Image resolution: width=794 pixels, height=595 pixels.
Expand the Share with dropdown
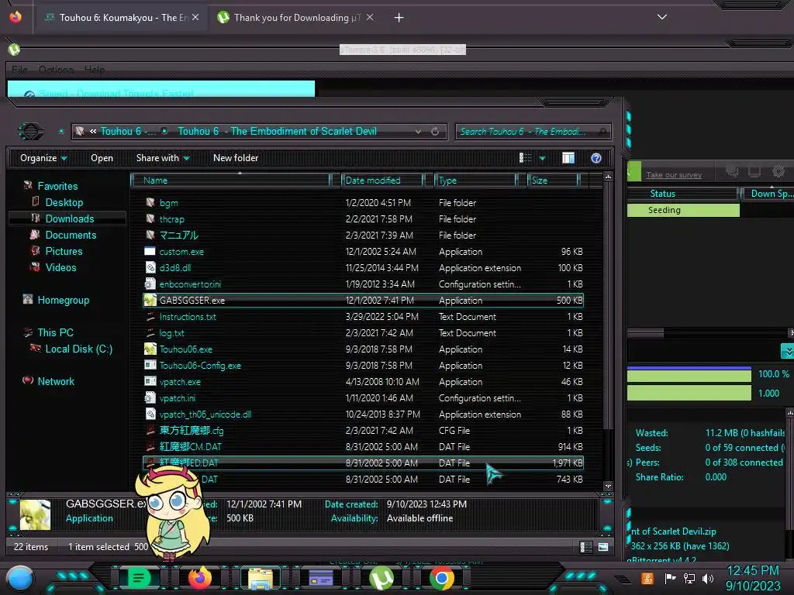163,158
